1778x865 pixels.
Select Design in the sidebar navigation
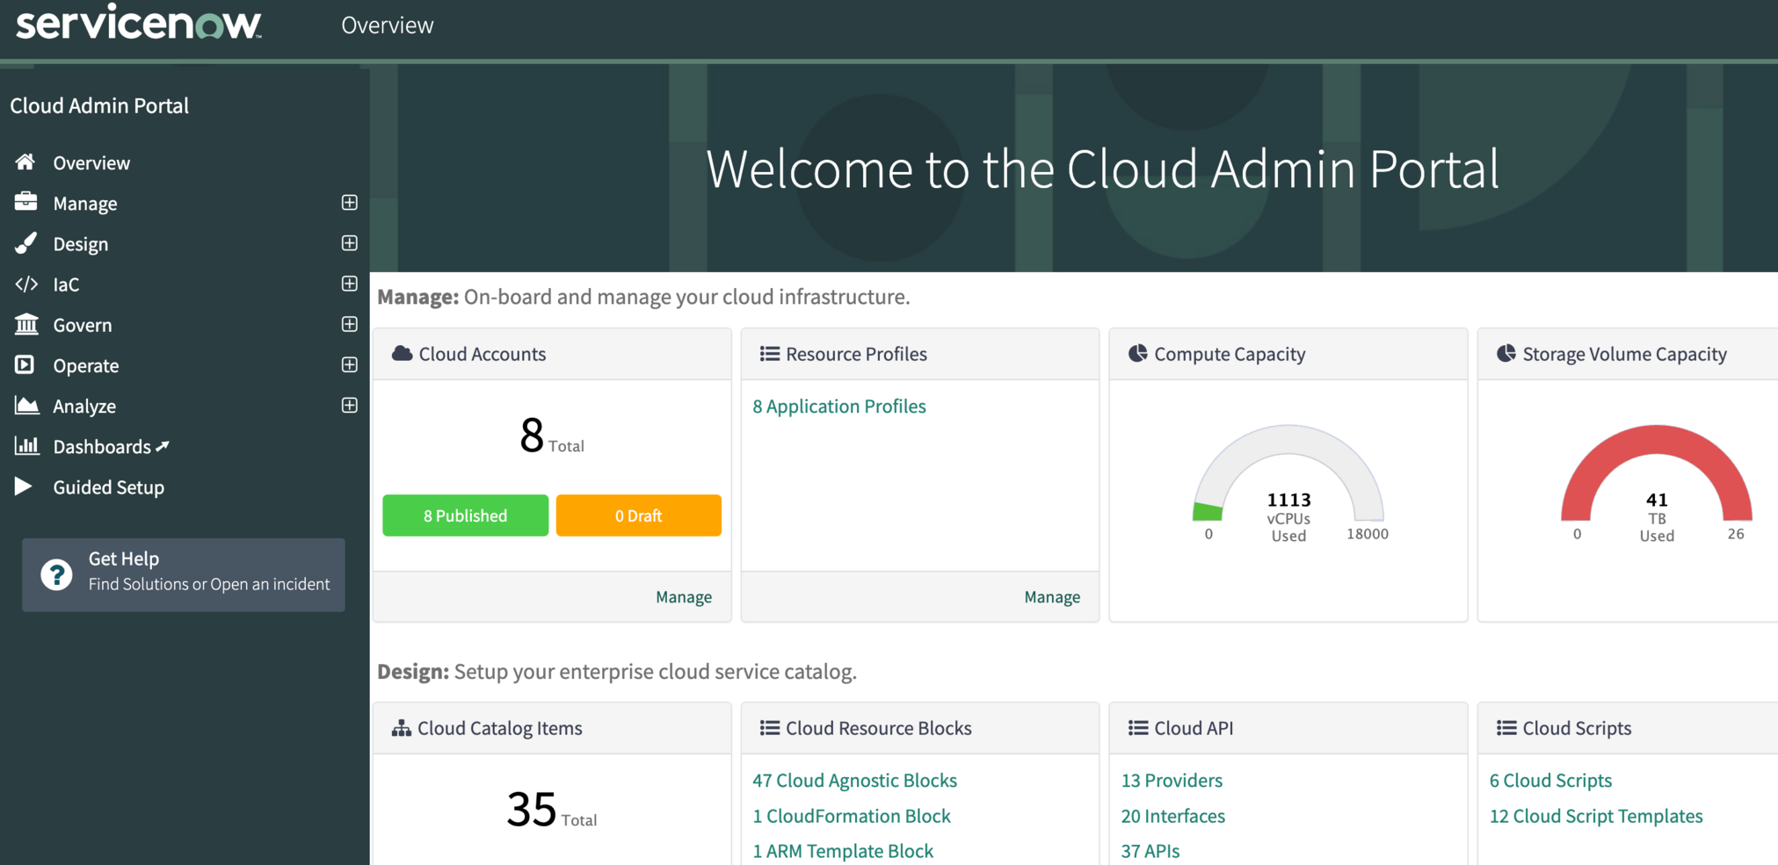click(81, 243)
